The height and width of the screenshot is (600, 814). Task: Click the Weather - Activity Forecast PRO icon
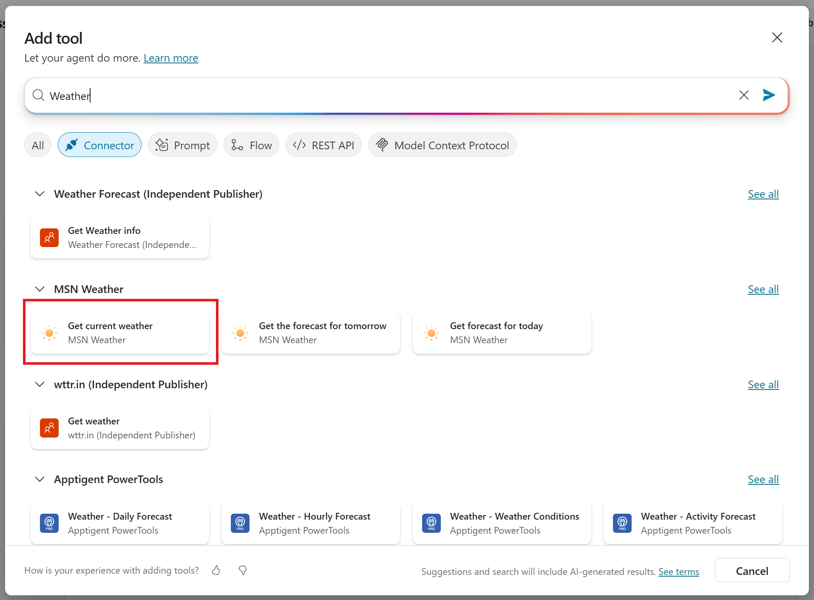coord(622,523)
